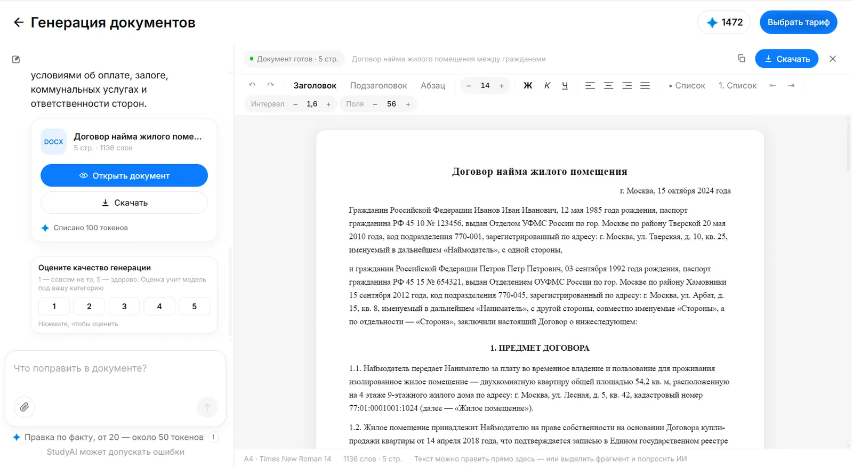This screenshot has height=467, width=853.
Task: Click the Открыть документ button
Action: point(124,175)
